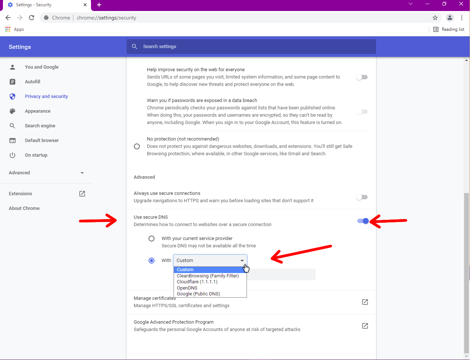Click the Search settings input field
The image size is (470, 360).
pos(251,47)
